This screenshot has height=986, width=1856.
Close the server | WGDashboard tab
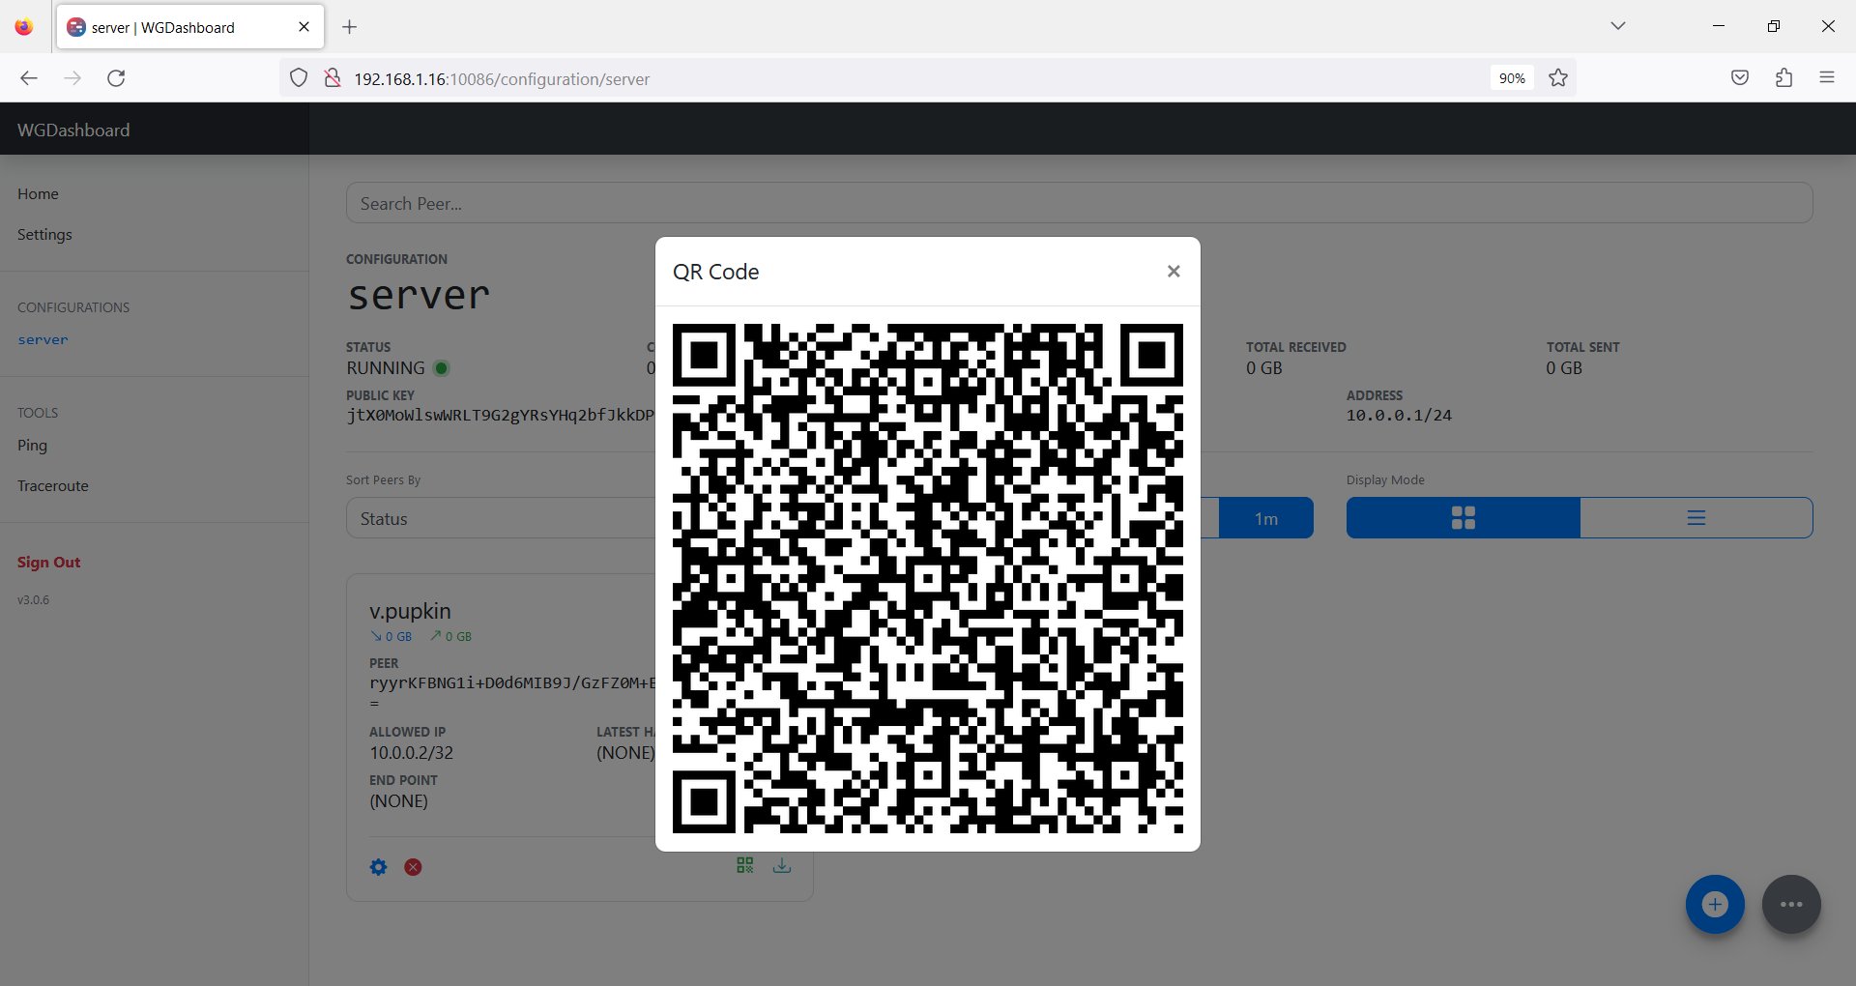pos(304,27)
